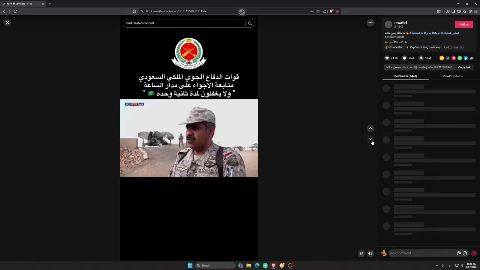The image size is (480, 270).
Task: Click the Copy link button
Action: click(x=464, y=67)
